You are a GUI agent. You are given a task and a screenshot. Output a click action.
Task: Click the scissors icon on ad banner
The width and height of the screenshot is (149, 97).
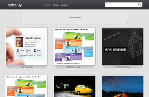[x=127, y=23]
